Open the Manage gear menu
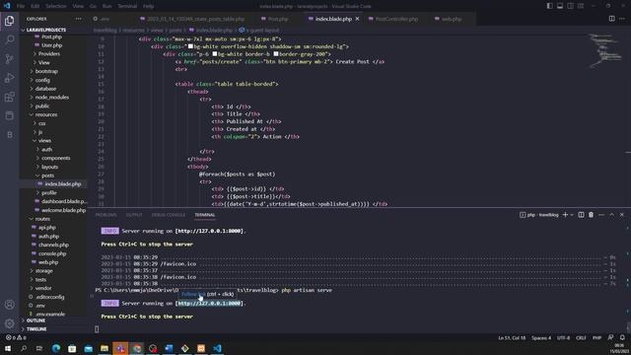Viewport: 631px width, 355px height. [x=9, y=323]
